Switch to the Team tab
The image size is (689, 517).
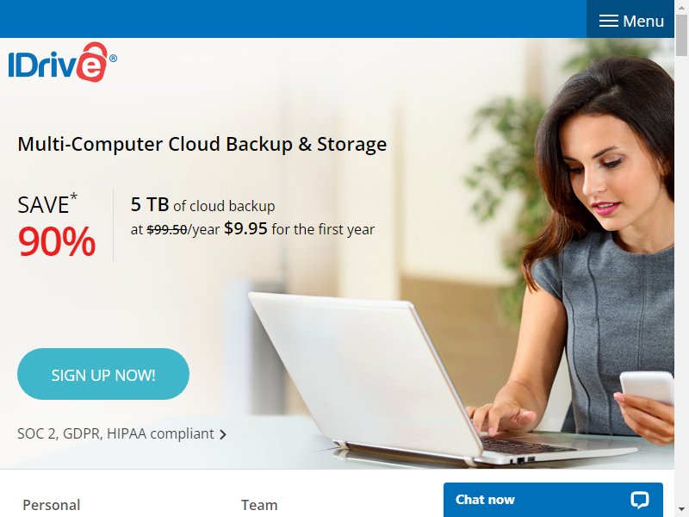tap(259, 505)
